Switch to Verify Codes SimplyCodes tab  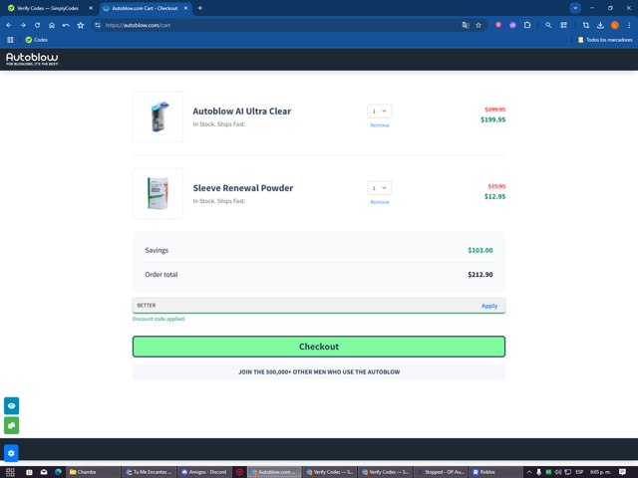click(48, 8)
